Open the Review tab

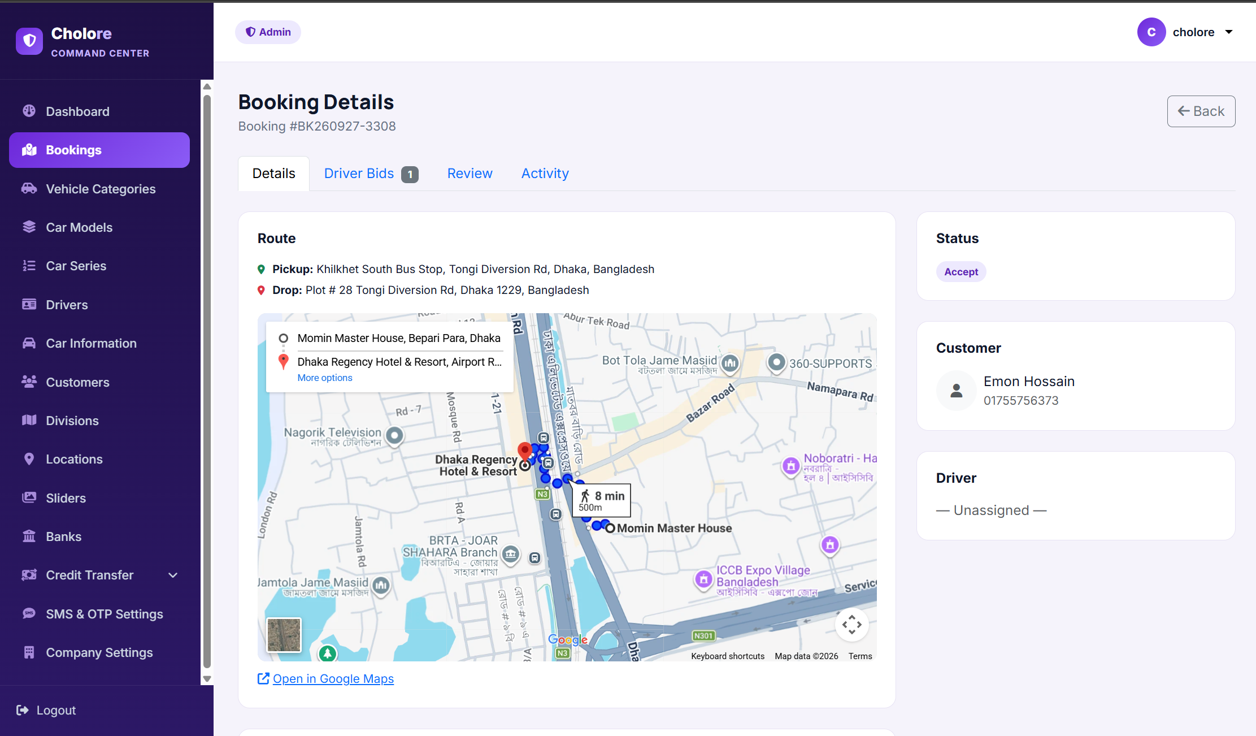pos(470,174)
